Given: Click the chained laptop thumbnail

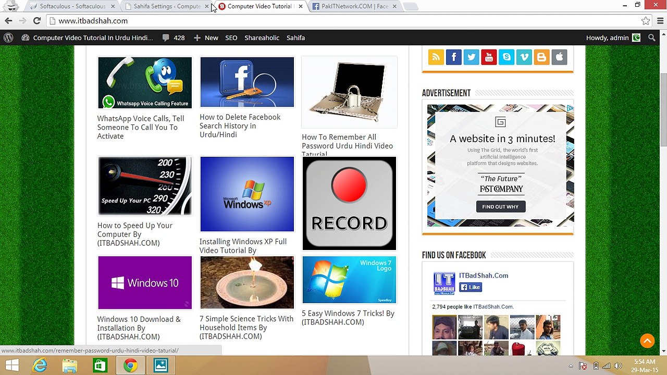Looking at the screenshot, I should pos(349,92).
